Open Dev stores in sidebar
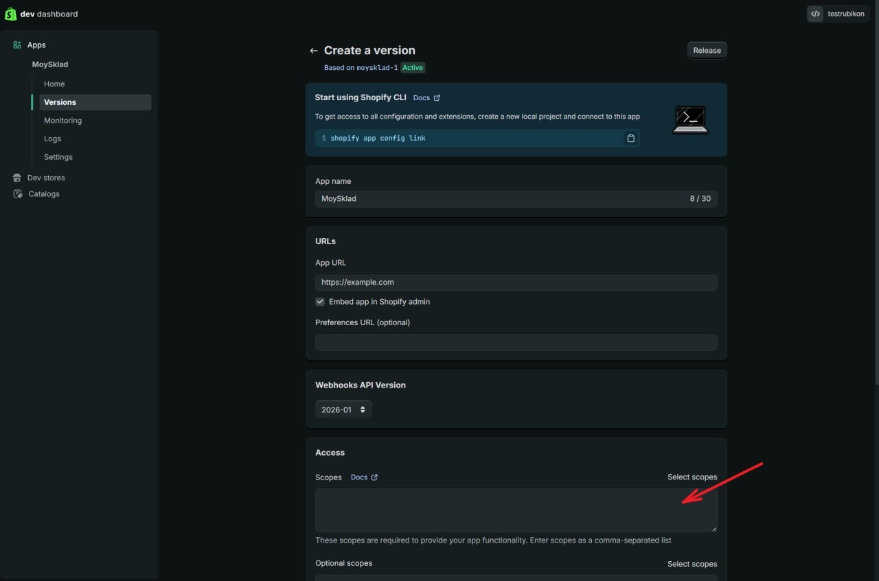Image resolution: width=879 pixels, height=581 pixels. [46, 178]
